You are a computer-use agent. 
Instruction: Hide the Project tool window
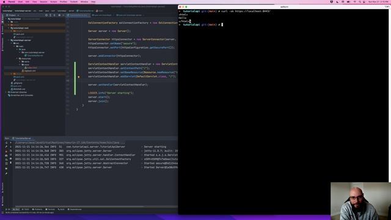pos(64,15)
